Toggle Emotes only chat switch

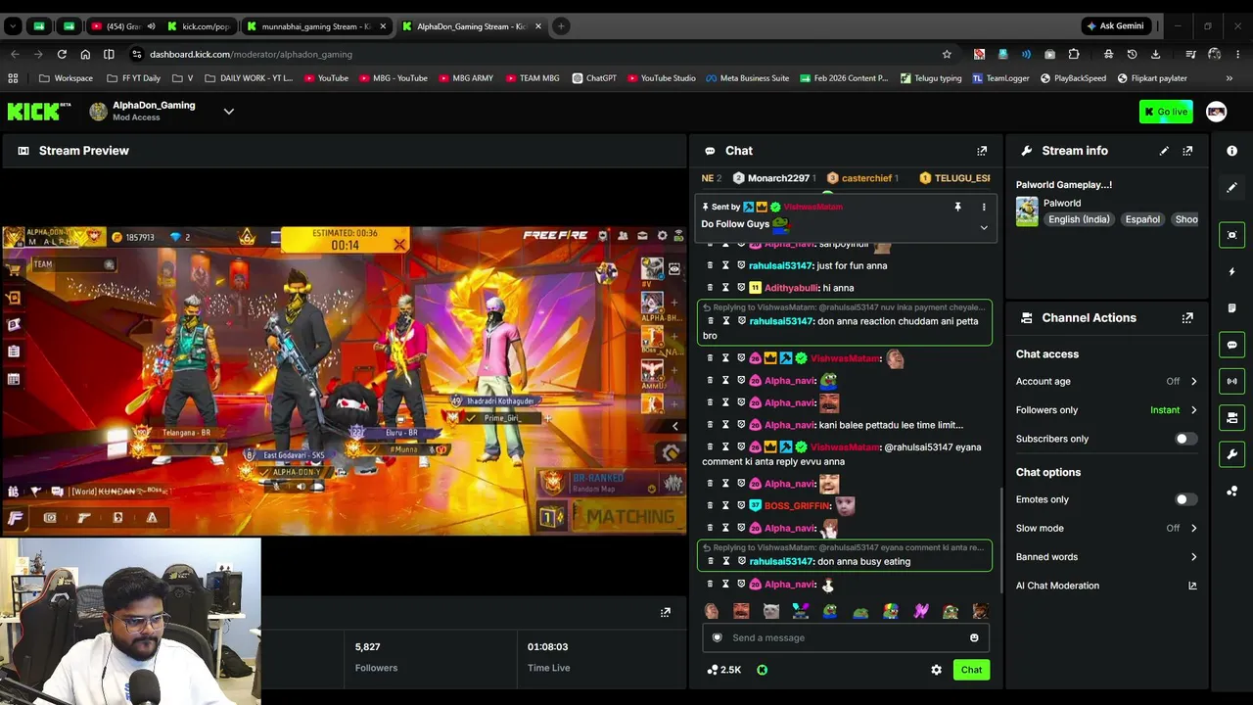pyautogui.click(x=1184, y=499)
